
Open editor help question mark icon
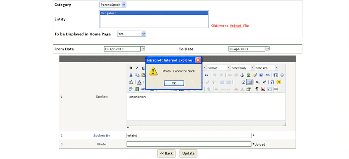[x=261, y=75]
